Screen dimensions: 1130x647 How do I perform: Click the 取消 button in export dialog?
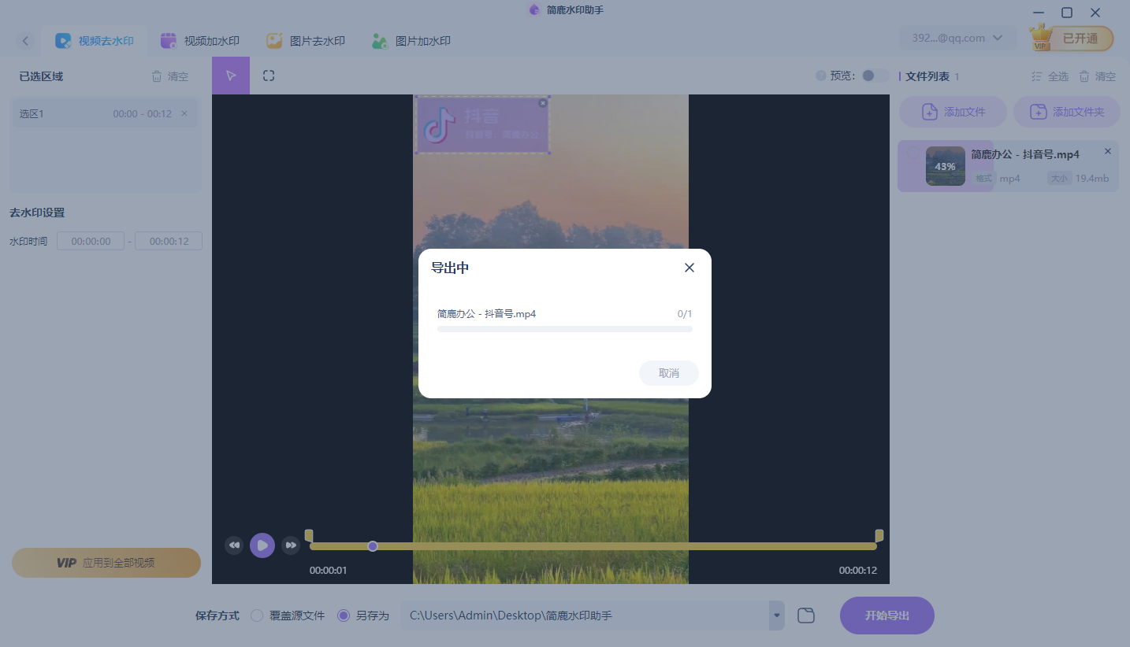668,372
